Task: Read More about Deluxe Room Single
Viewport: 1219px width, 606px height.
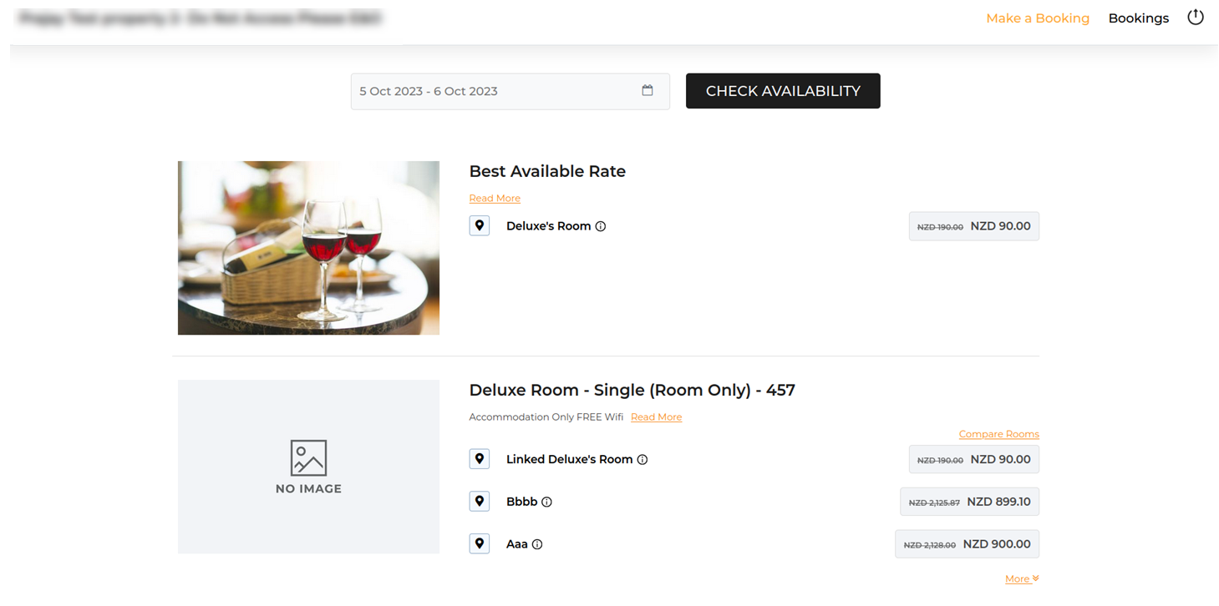Action: (x=656, y=417)
